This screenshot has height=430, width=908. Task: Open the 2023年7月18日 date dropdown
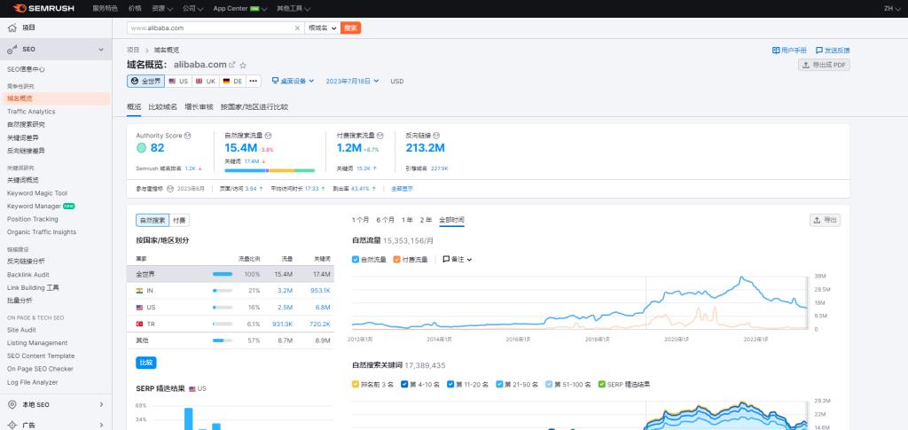click(352, 81)
